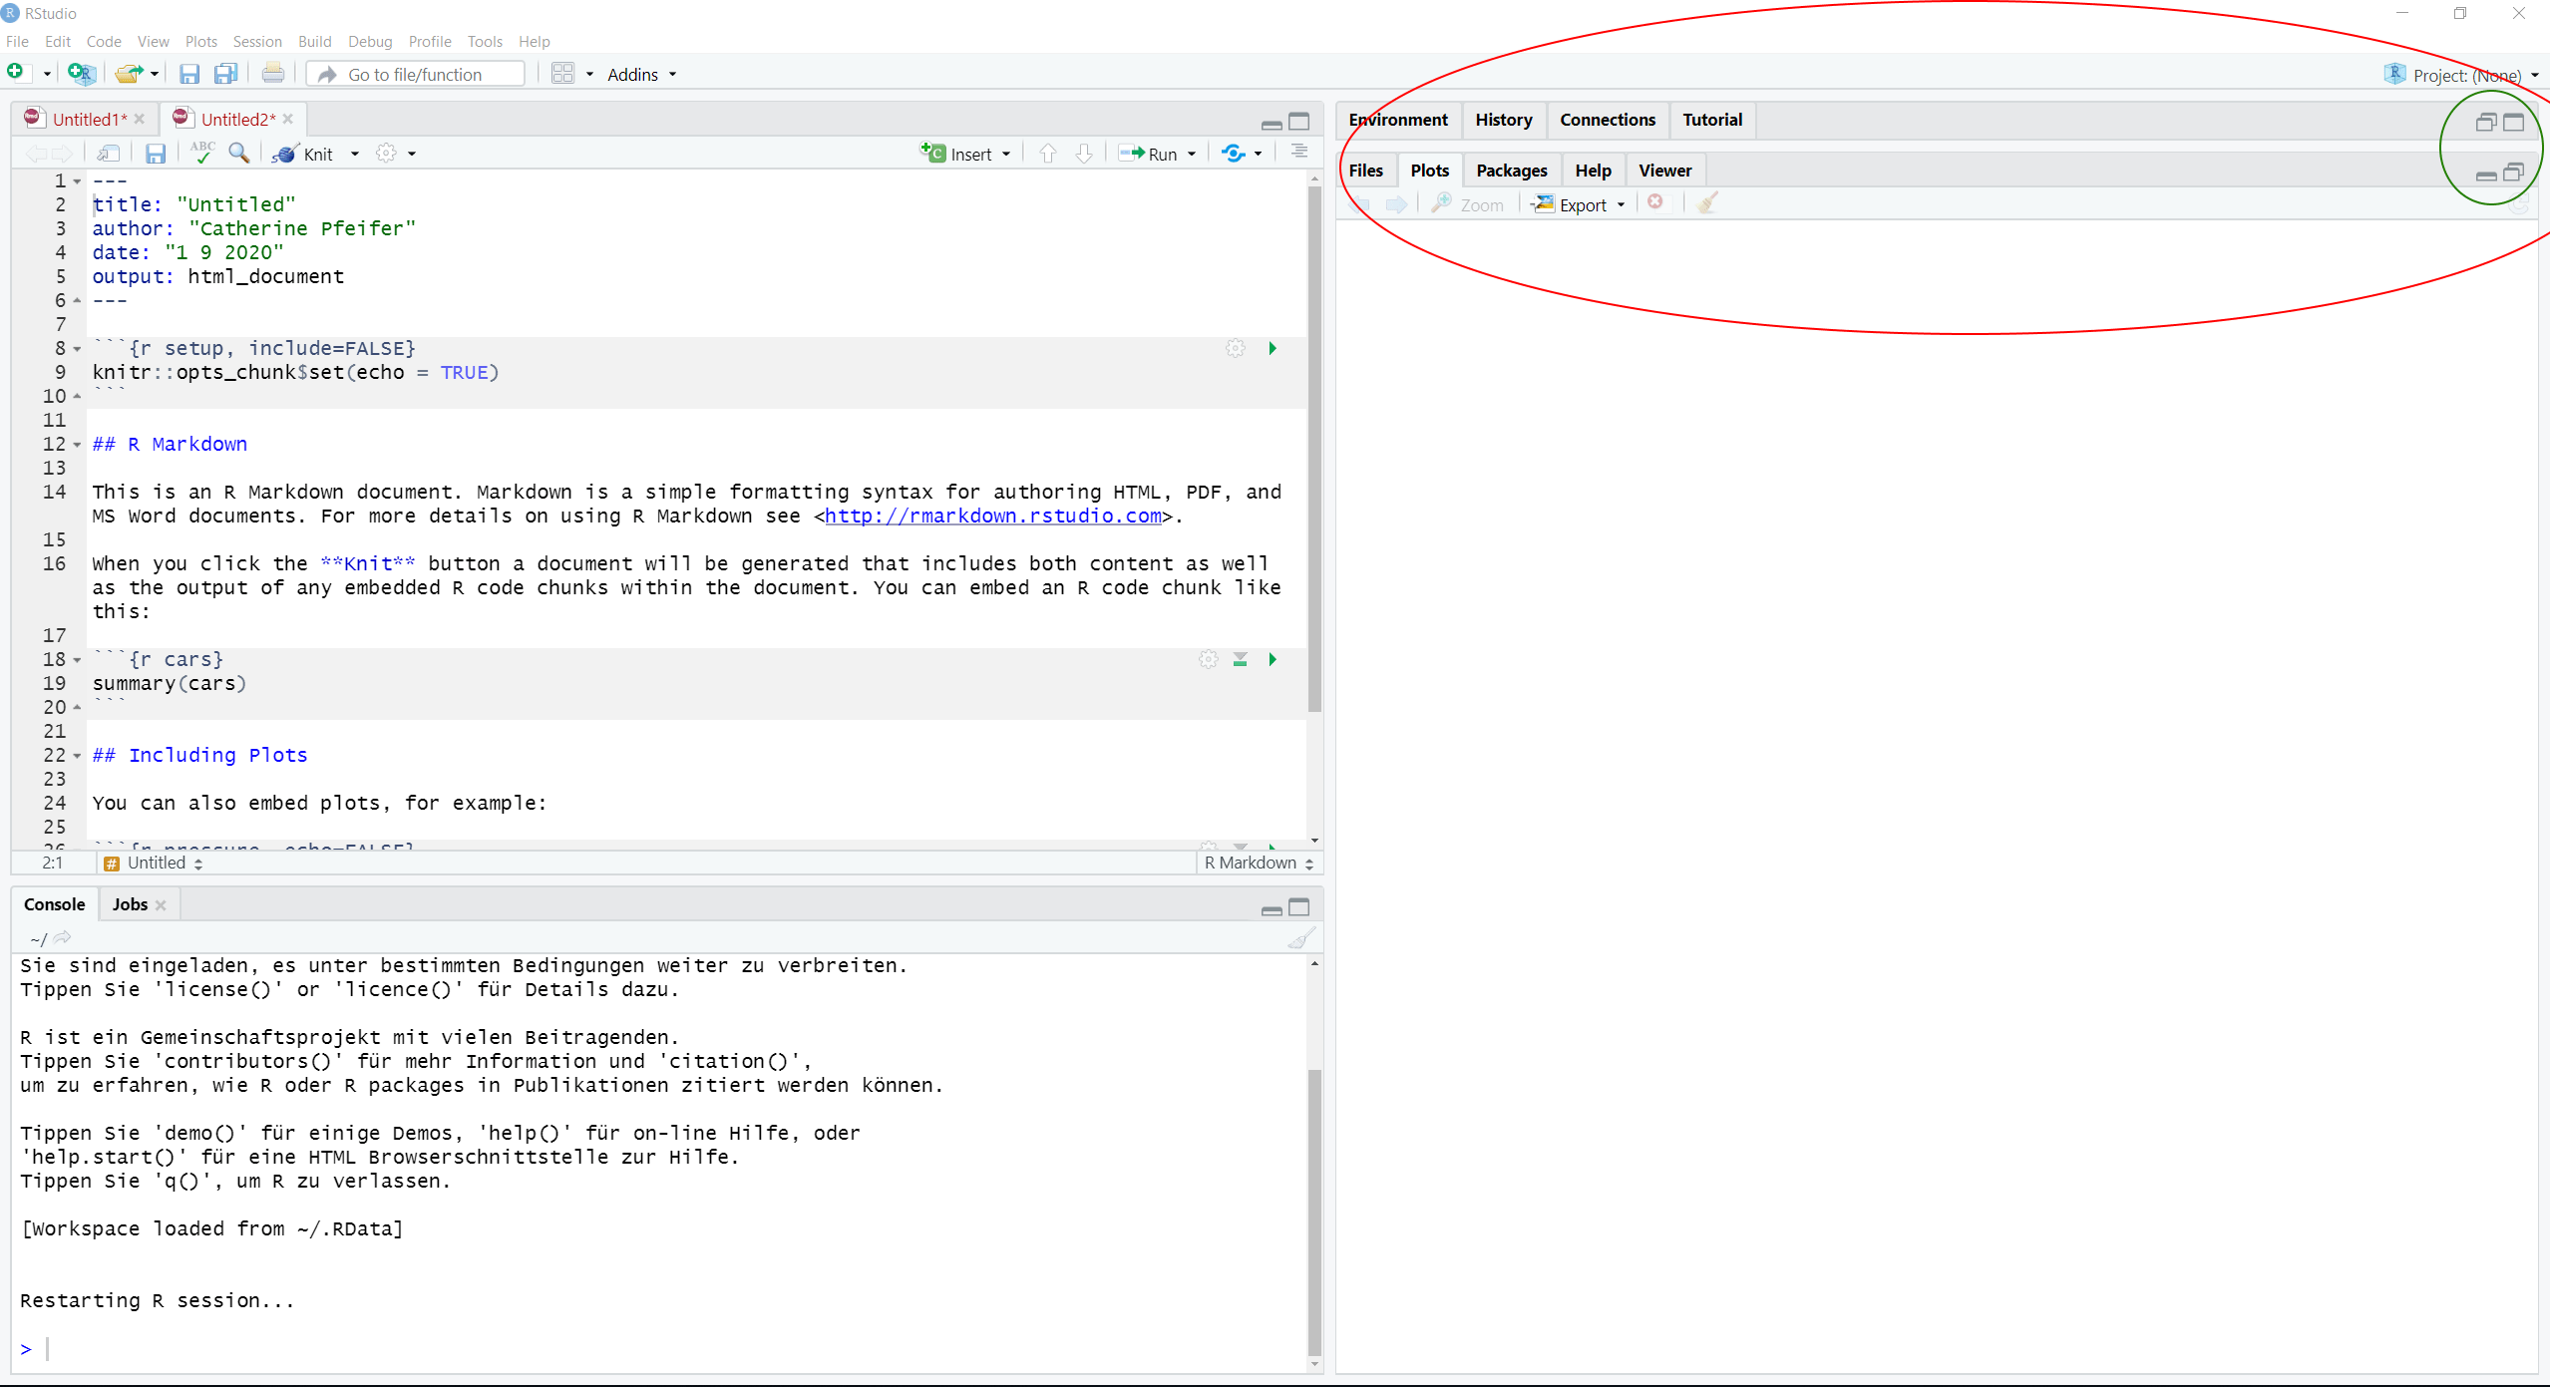
Task: Open chunk options gear for the setup chunk
Action: [1235, 348]
